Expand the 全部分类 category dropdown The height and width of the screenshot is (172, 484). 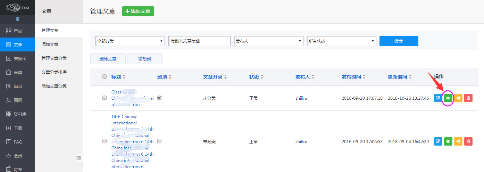click(130, 41)
